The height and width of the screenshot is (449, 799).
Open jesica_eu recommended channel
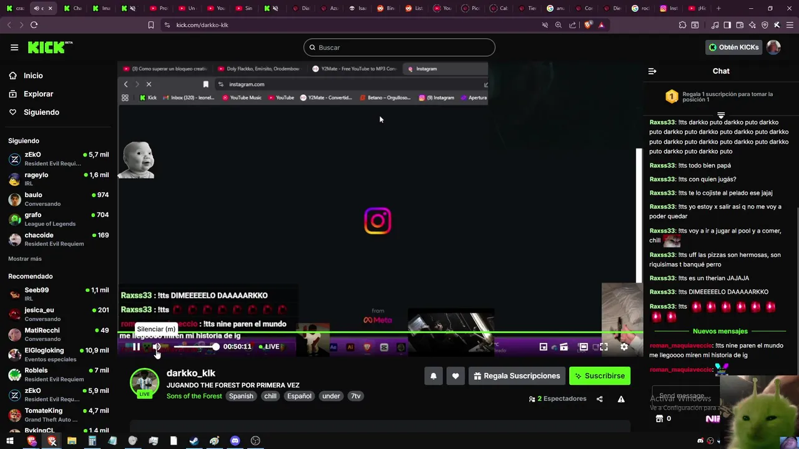(x=59, y=314)
